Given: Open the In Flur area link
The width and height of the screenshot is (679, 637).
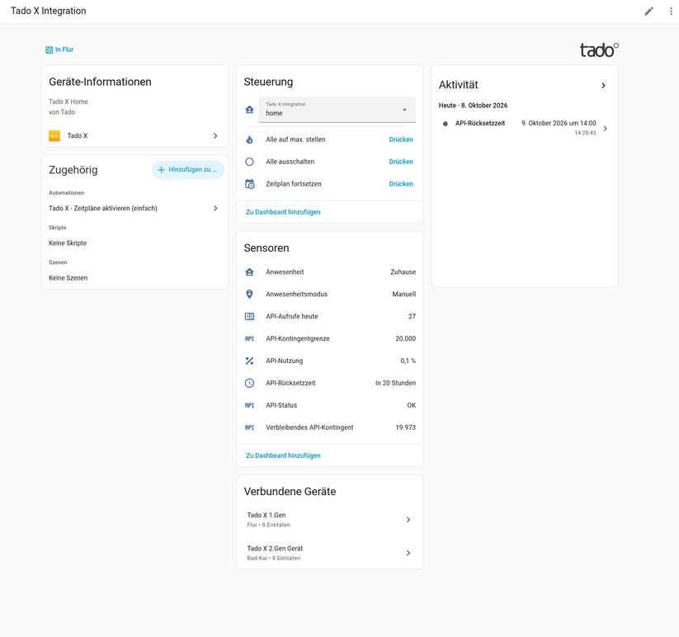Looking at the screenshot, I should pos(64,50).
